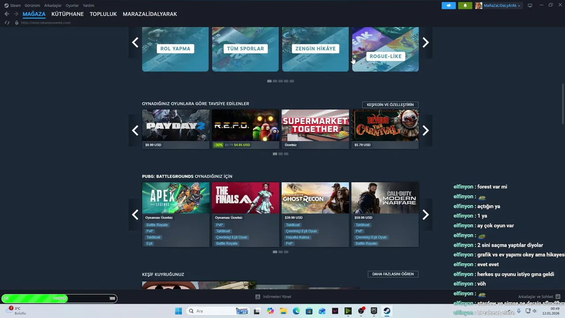Show next recommended games, right arrow
The height and width of the screenshot is (318, 565).
(426, 130)
